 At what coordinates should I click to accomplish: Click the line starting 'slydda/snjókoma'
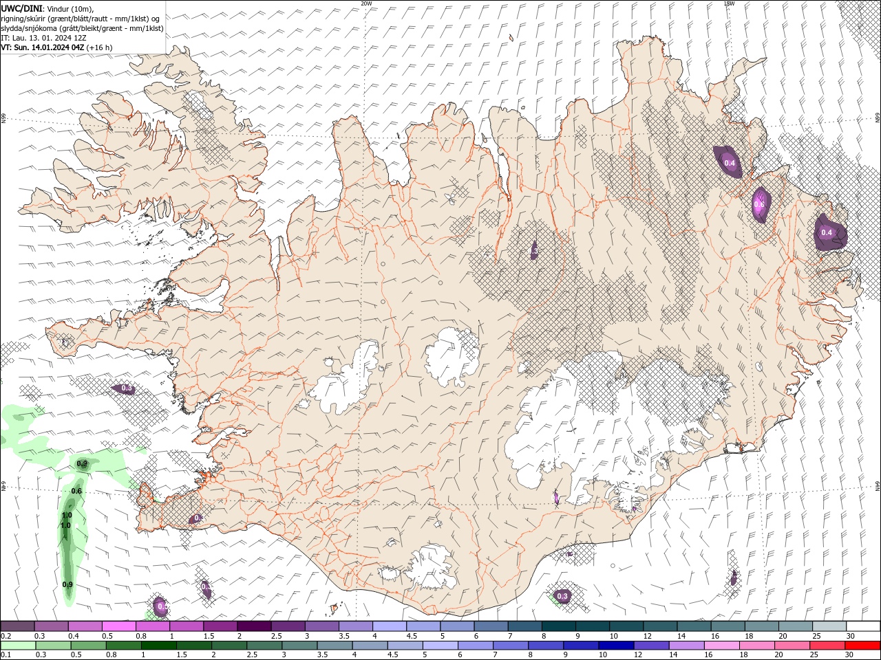pyautogui.click(x=82, y=28)
